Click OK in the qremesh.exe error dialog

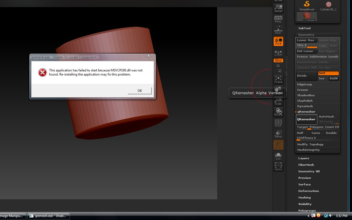point(140,91)
